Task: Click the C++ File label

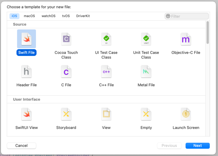Action: (106, 85)
